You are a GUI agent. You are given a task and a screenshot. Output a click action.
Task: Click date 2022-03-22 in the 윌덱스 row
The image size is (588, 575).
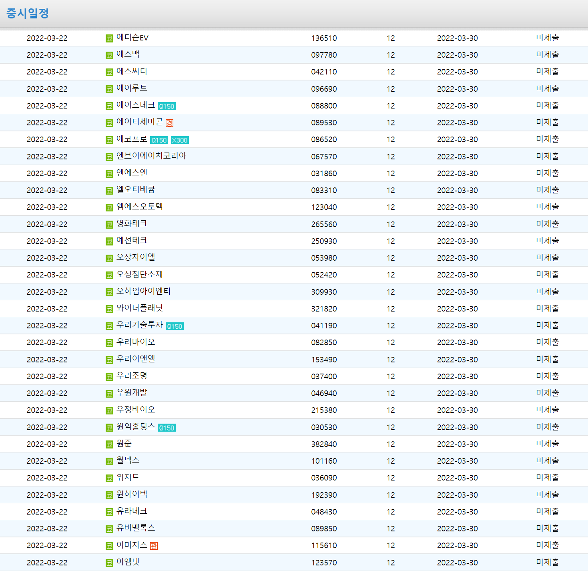[x=47, y=461]
